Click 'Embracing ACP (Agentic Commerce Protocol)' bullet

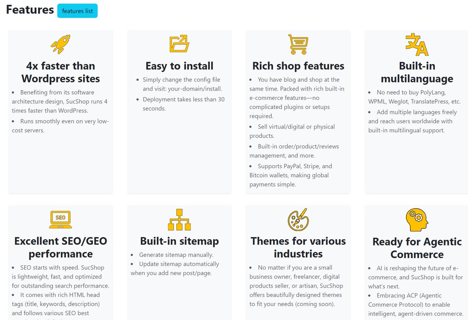416,304
